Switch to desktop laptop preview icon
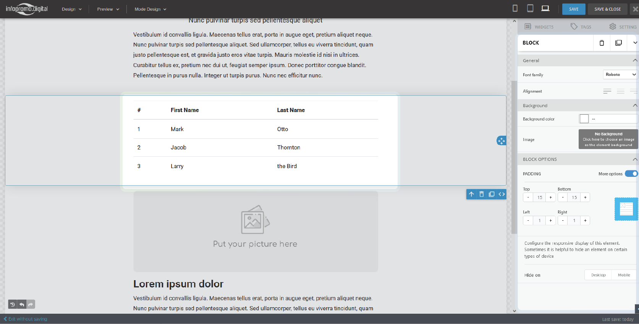 pyautogui.click(x=545, y=8)
